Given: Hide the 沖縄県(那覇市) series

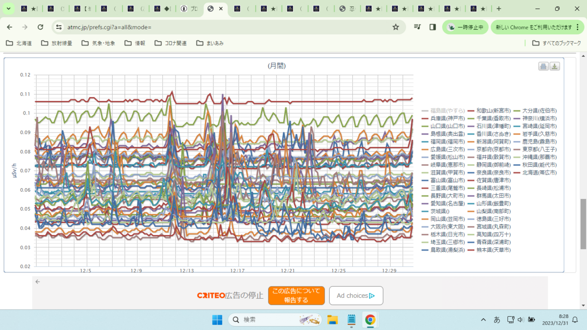Looking at the screenshot, I should coord(535,157).
